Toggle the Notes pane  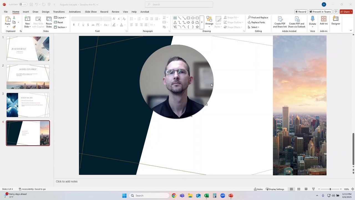click(x=258, y=189)
